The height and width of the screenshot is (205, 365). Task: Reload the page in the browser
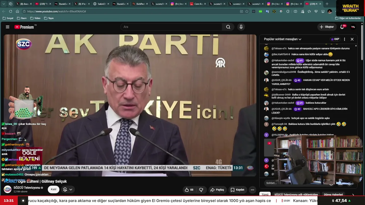(x=11, y=11)
